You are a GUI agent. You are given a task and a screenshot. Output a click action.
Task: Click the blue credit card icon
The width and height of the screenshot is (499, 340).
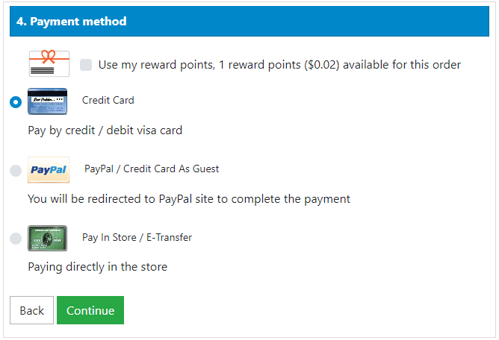(x=47, y=101)
